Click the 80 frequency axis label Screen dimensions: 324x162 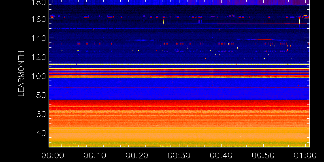[41, 95]
